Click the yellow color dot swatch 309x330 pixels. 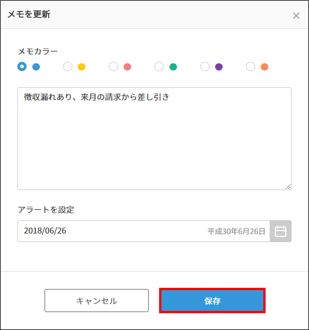[82, 67]
